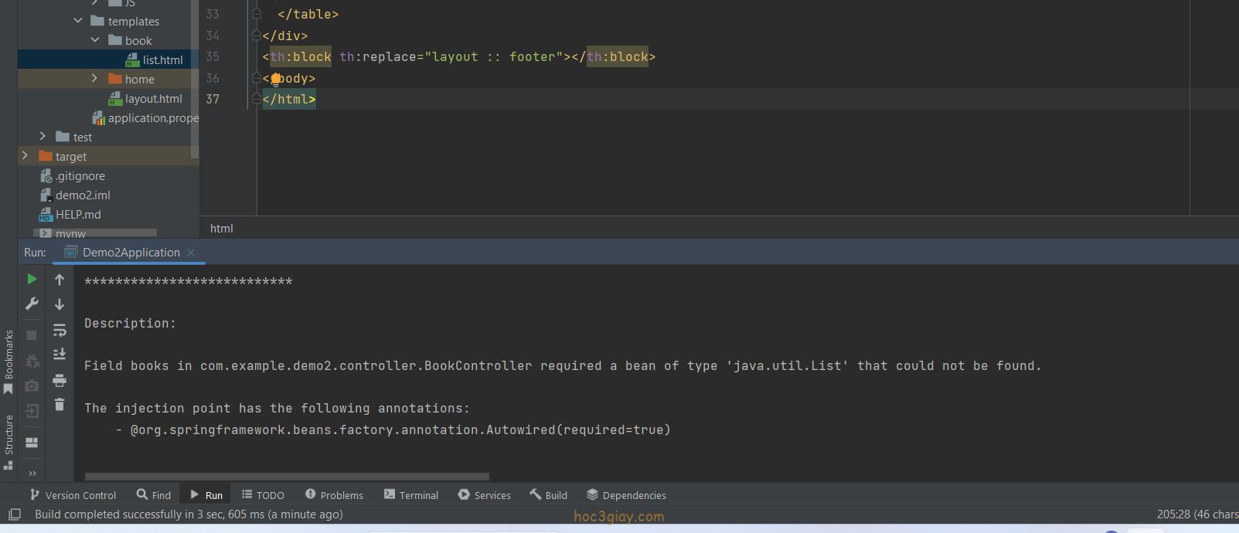The height and width of the screenshot is (533, 1239).
Task: Click the html breadcrumb below editor
Action: [221, 229]
